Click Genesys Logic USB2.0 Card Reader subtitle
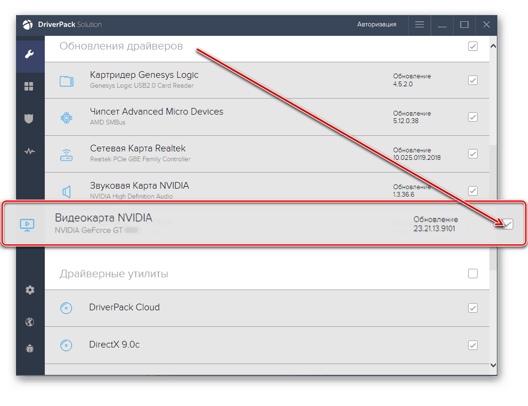The image size is (528, 406). coord(142,85)
